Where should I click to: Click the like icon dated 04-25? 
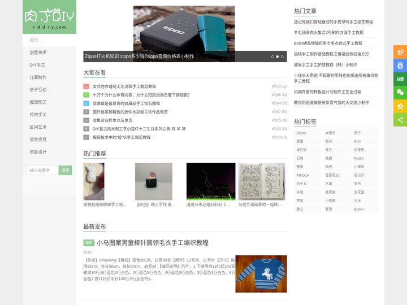click(x=274, y=103)
